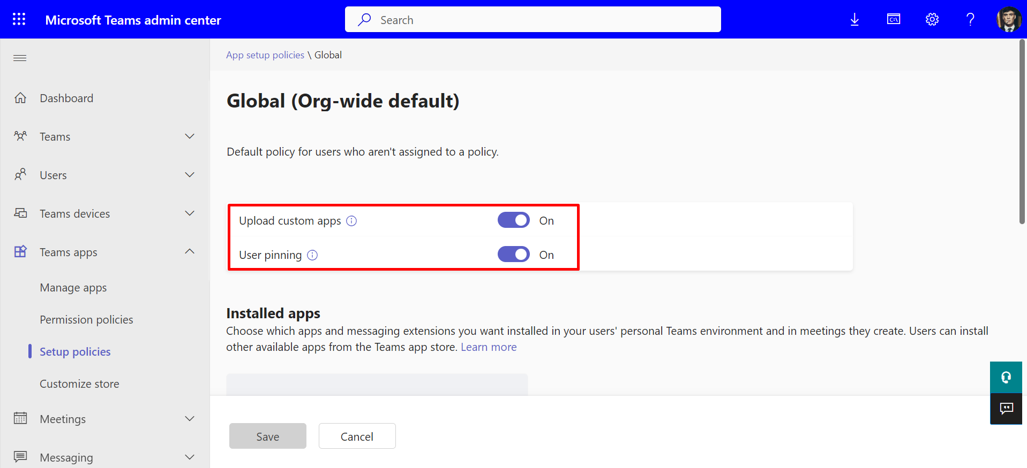Screen dimensions: 1027x468
Task: Click the Users icon in sidebar
Action: tap(20, 175)
